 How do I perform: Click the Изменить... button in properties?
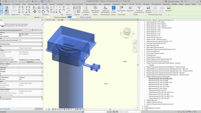[30, 62]
